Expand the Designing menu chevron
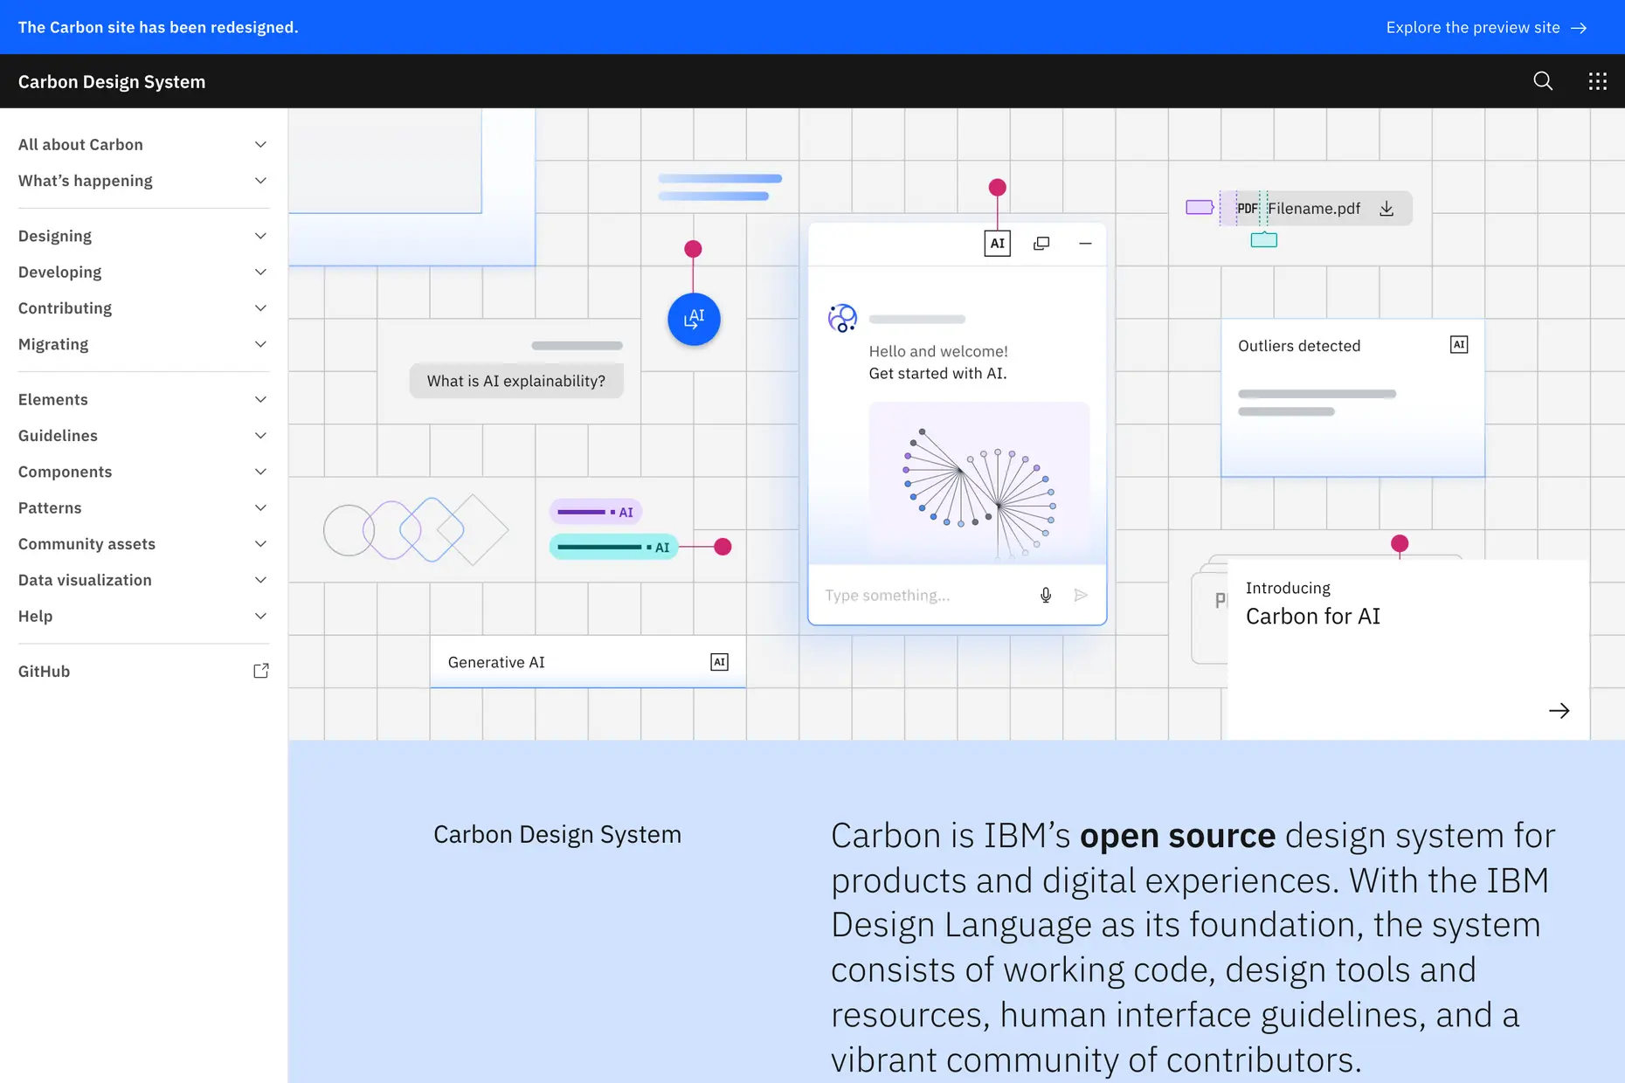 (260, 236)
